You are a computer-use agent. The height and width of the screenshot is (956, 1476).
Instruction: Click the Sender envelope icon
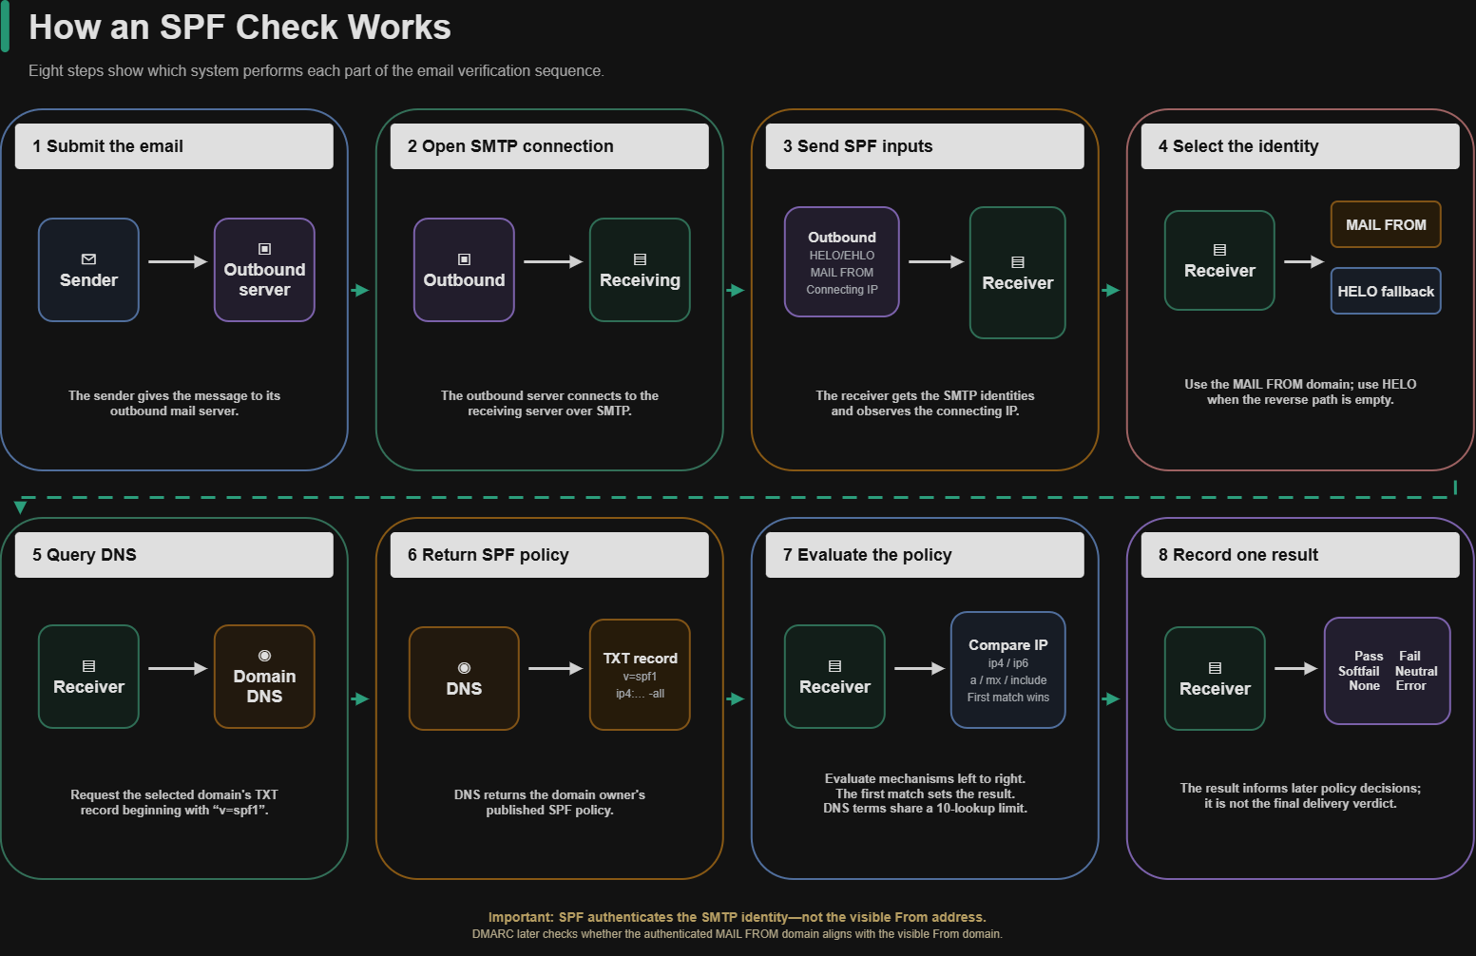(x=88, y=258)
